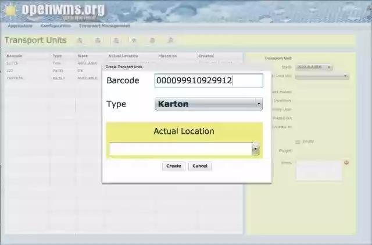Image resolution: width=372 pixels, height=245 pixels.
Task: Click the first toolbar icon beside Transport Units
Action: point(80,40)
